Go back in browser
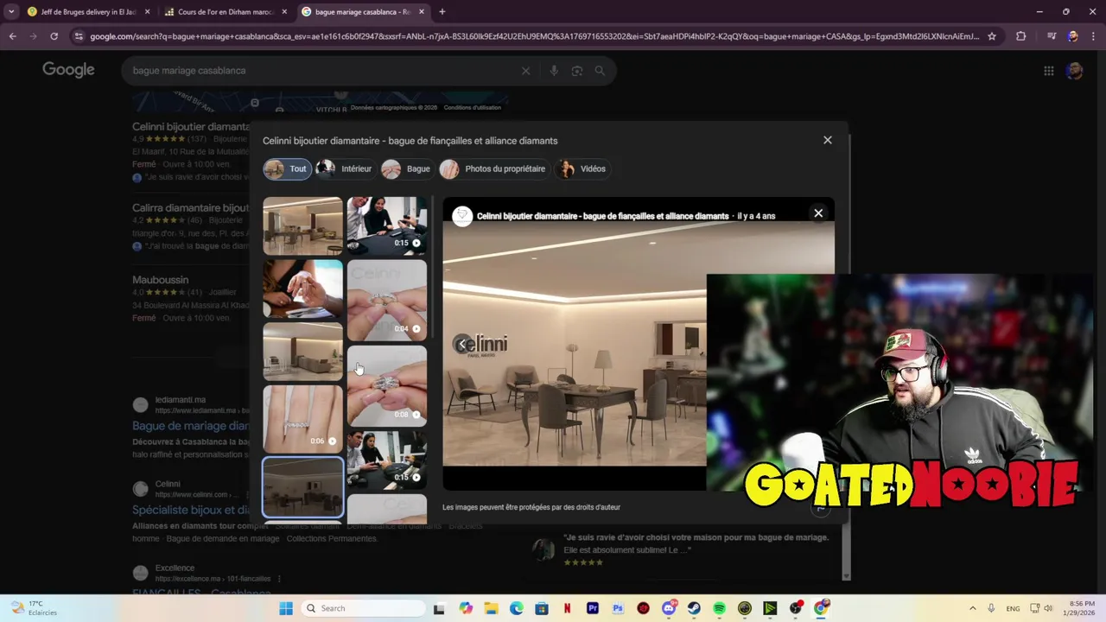Screen dimensions: 1106x622 (12, 36)
